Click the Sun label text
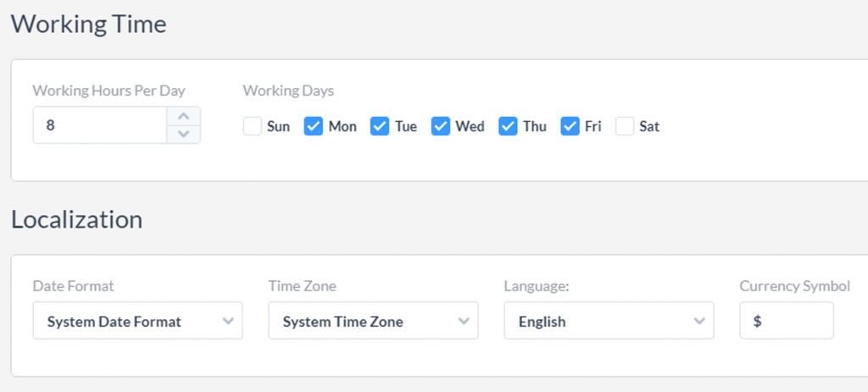 click(278, 126)
